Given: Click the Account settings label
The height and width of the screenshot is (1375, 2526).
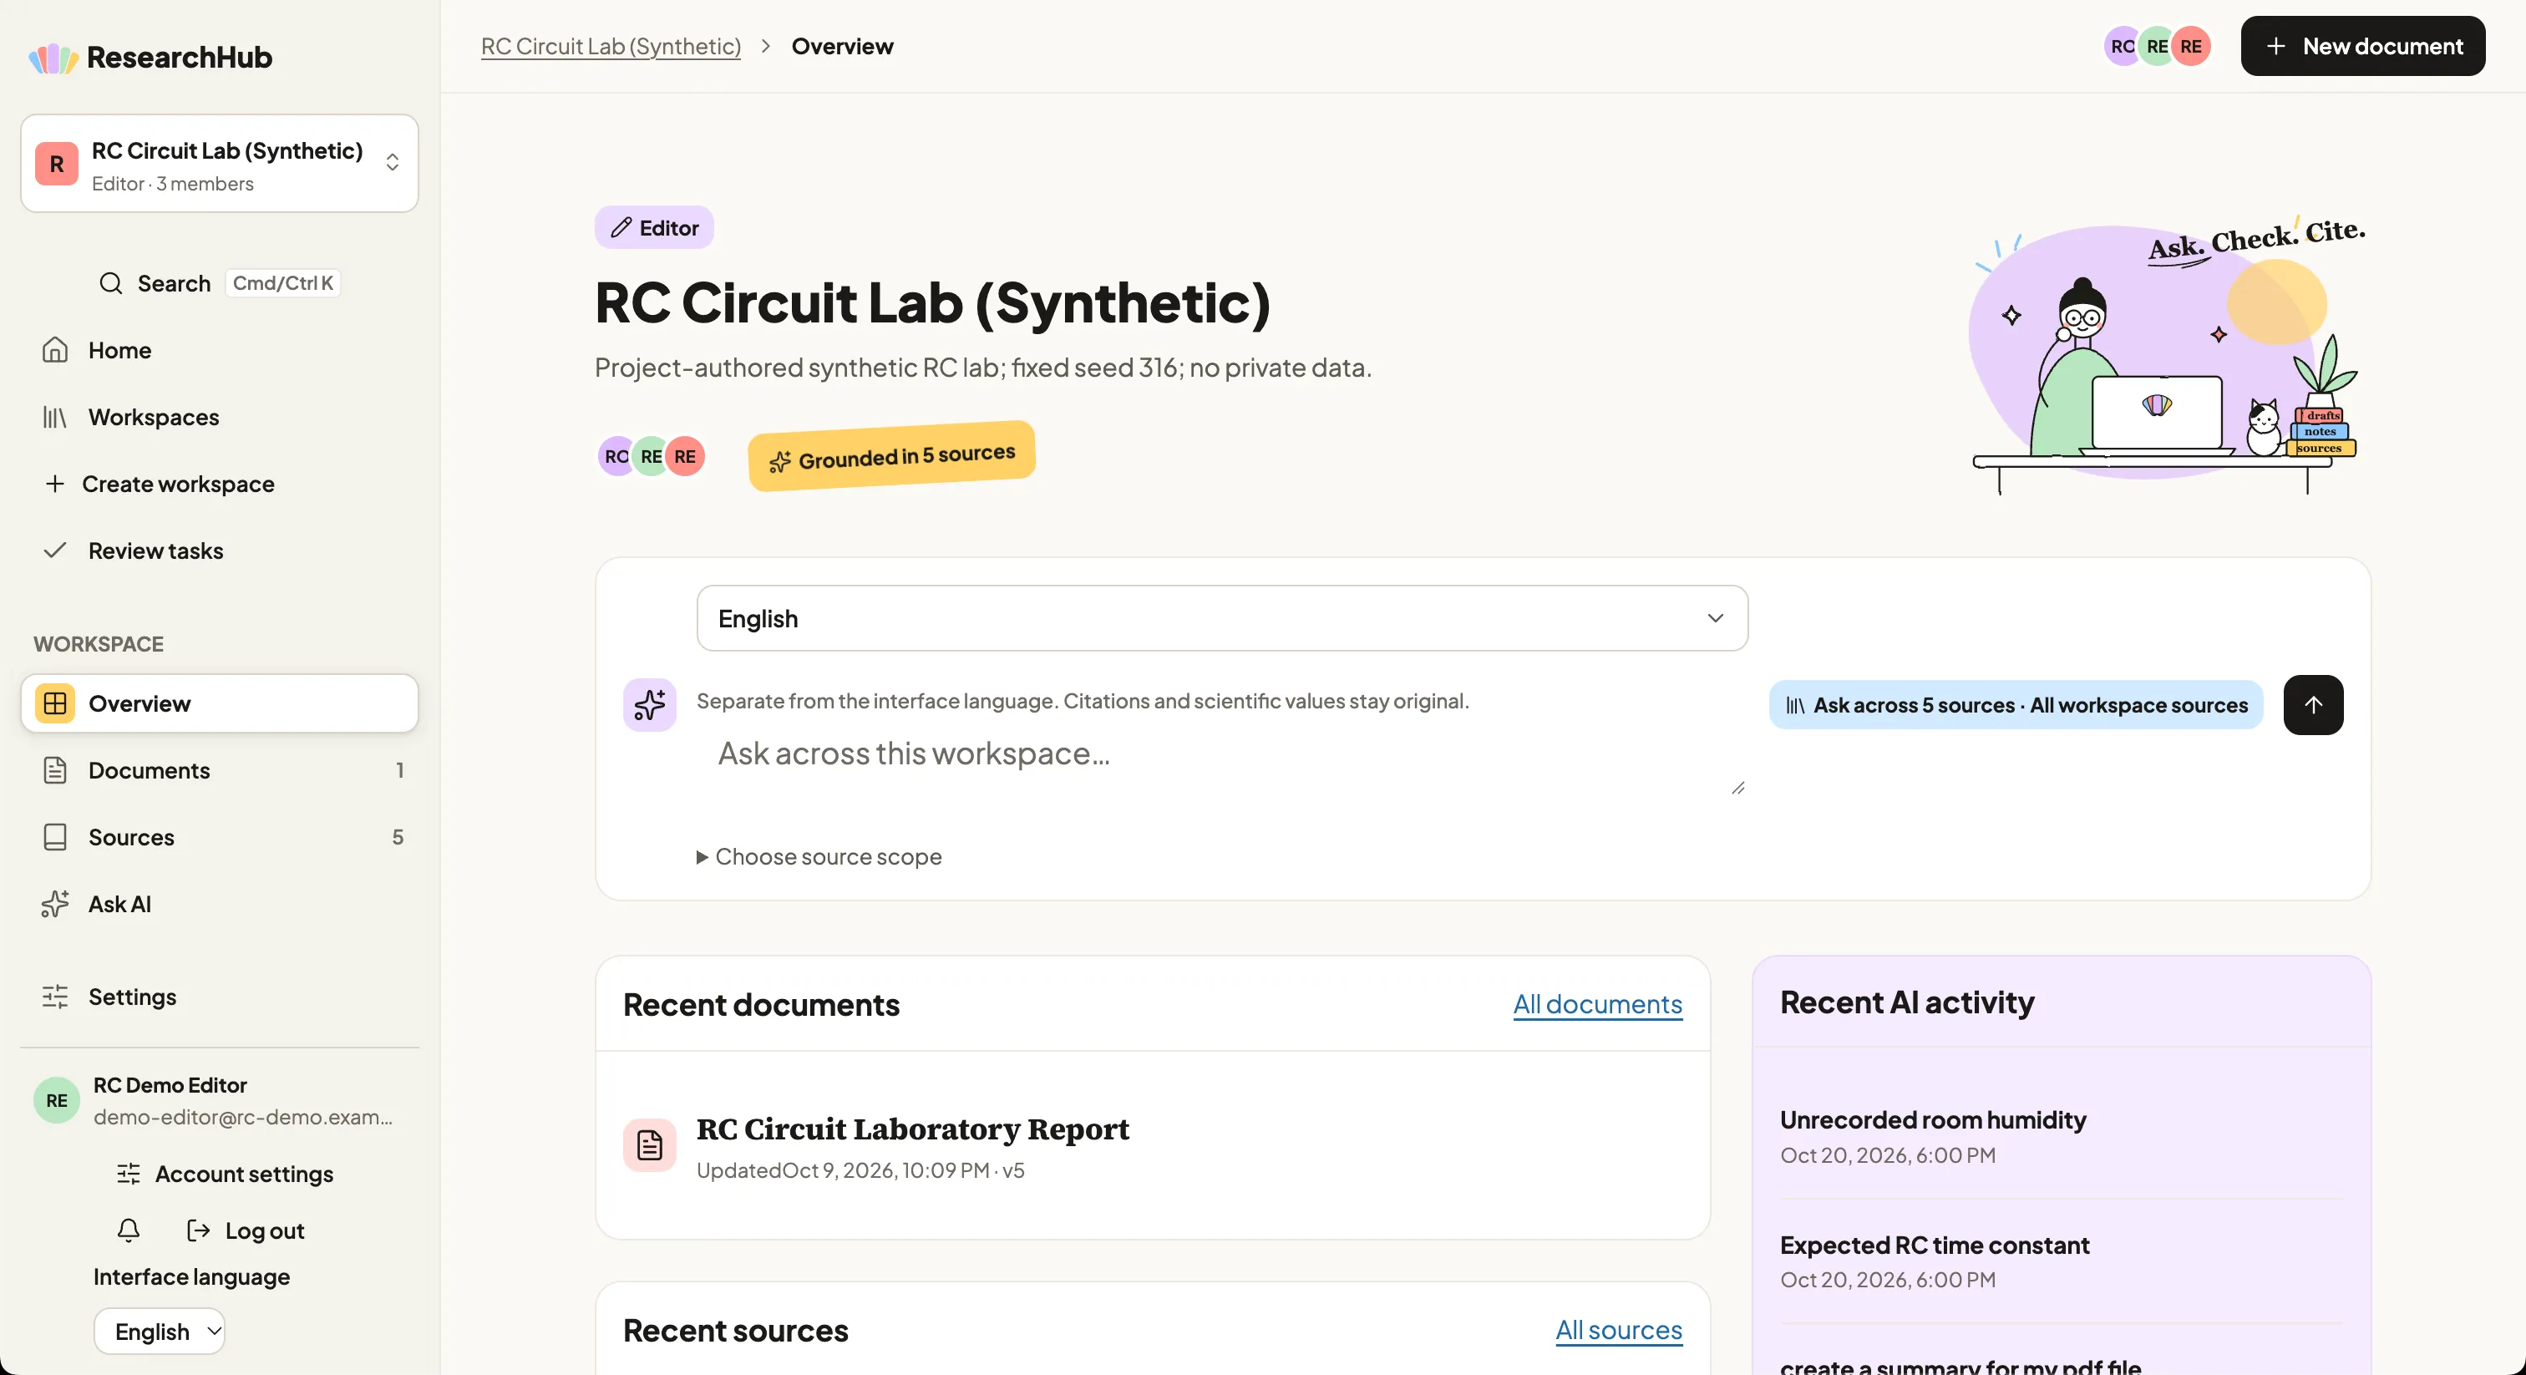Looking at the screenshot, I should pos(244,1174).
